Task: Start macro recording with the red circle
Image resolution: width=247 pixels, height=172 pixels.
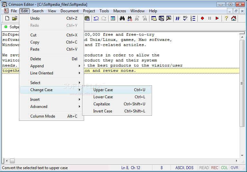Action: point(203,18)
